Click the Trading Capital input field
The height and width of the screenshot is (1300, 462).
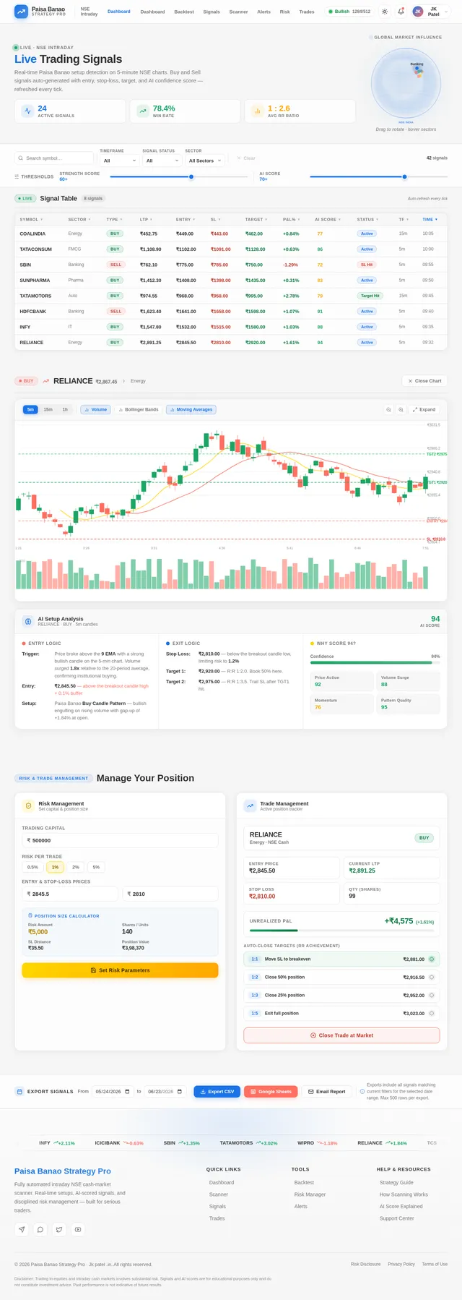tap(120, 840)
